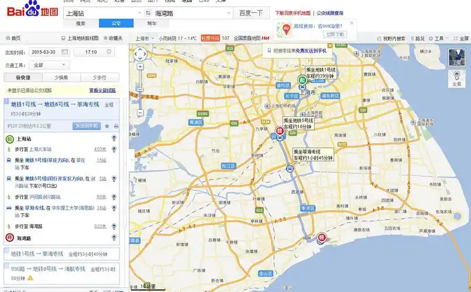Print the route with the printer icon
The height and width of the screenshot is (292, 471).
[x=116, y=126]
